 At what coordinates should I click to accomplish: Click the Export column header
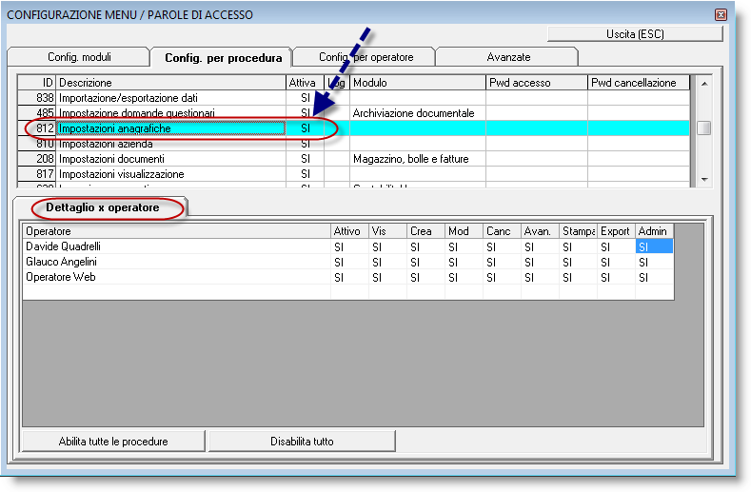pos(617,231)
